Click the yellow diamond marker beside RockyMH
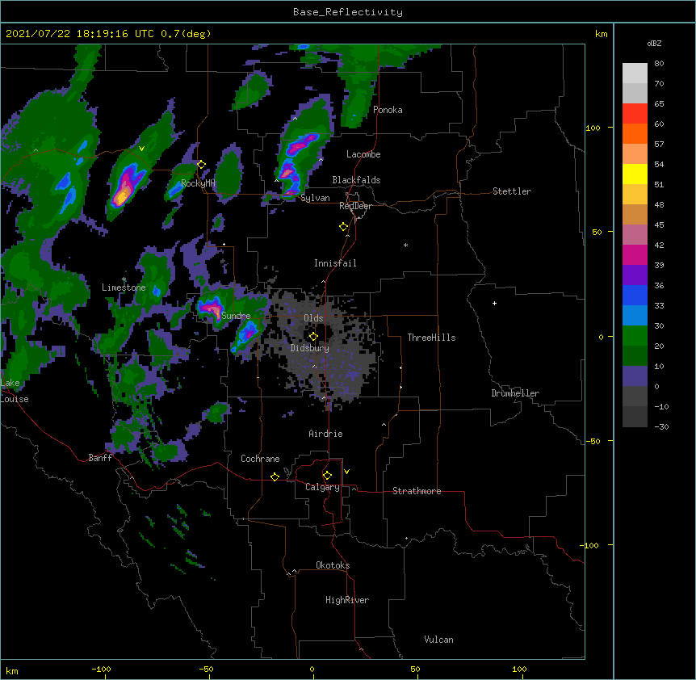Screen dimensions: 696x680 [202, 165]
